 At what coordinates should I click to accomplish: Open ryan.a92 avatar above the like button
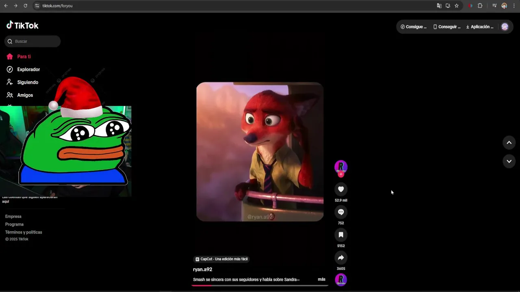(341, 166)
